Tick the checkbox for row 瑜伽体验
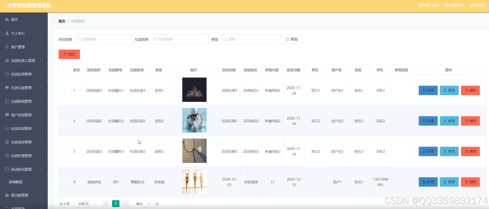The height and width of the screenshot is (209, 489). point(64,182)
